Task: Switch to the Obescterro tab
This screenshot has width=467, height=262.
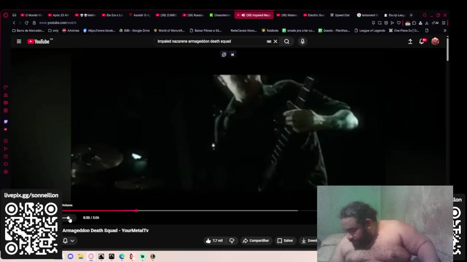Action: click(x=220, y=15)
